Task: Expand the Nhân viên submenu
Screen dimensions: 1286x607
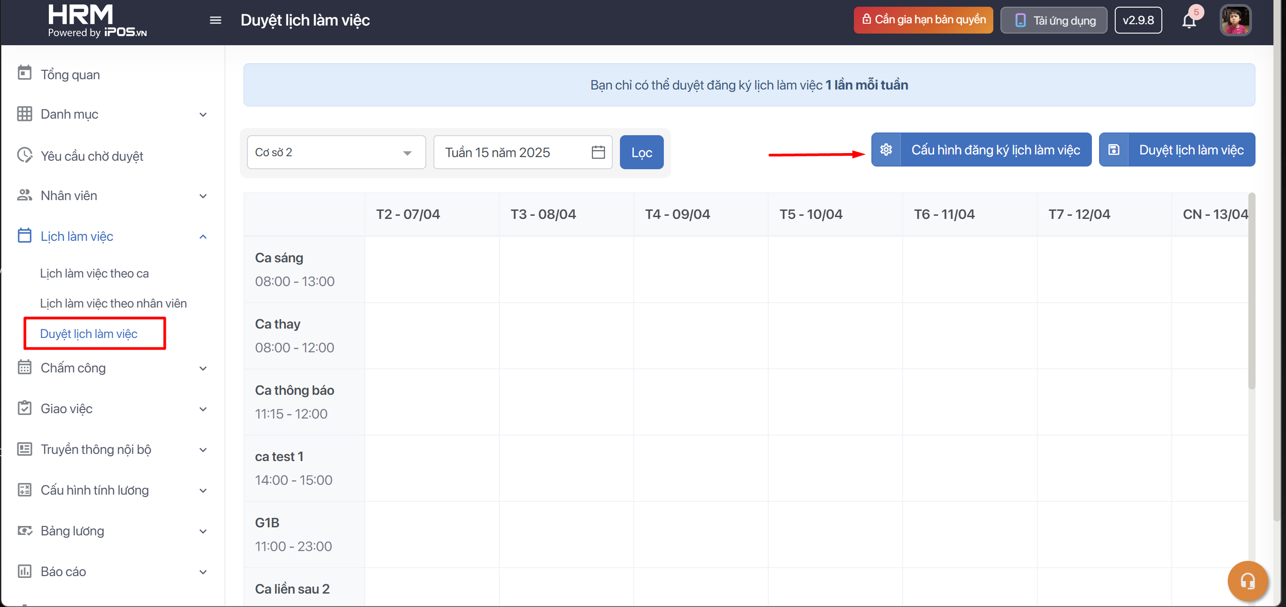Action: pos(203,196)
